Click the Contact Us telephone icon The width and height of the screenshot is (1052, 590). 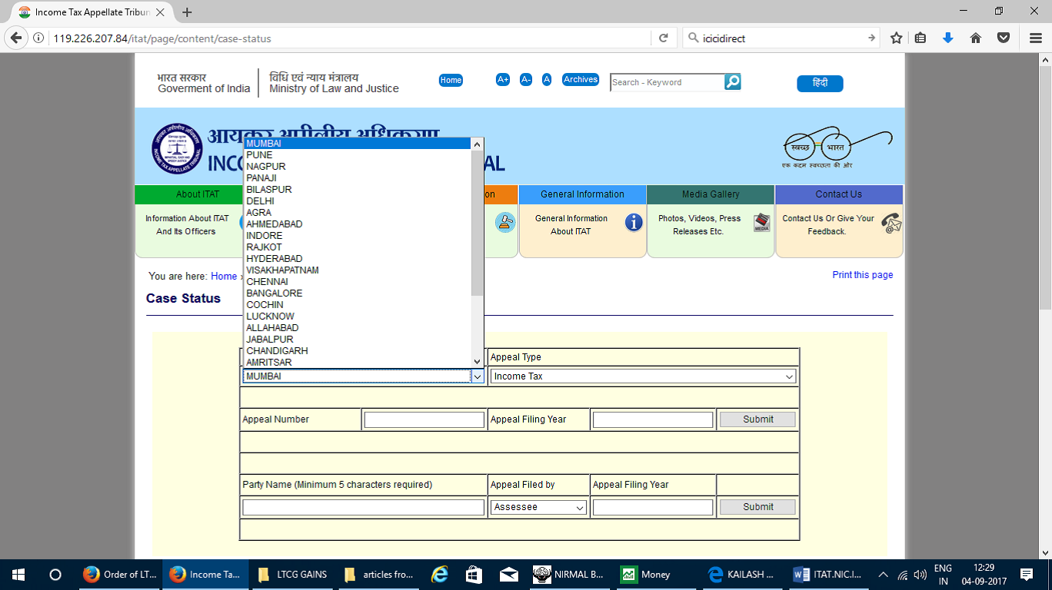click(x=891, y=224)
